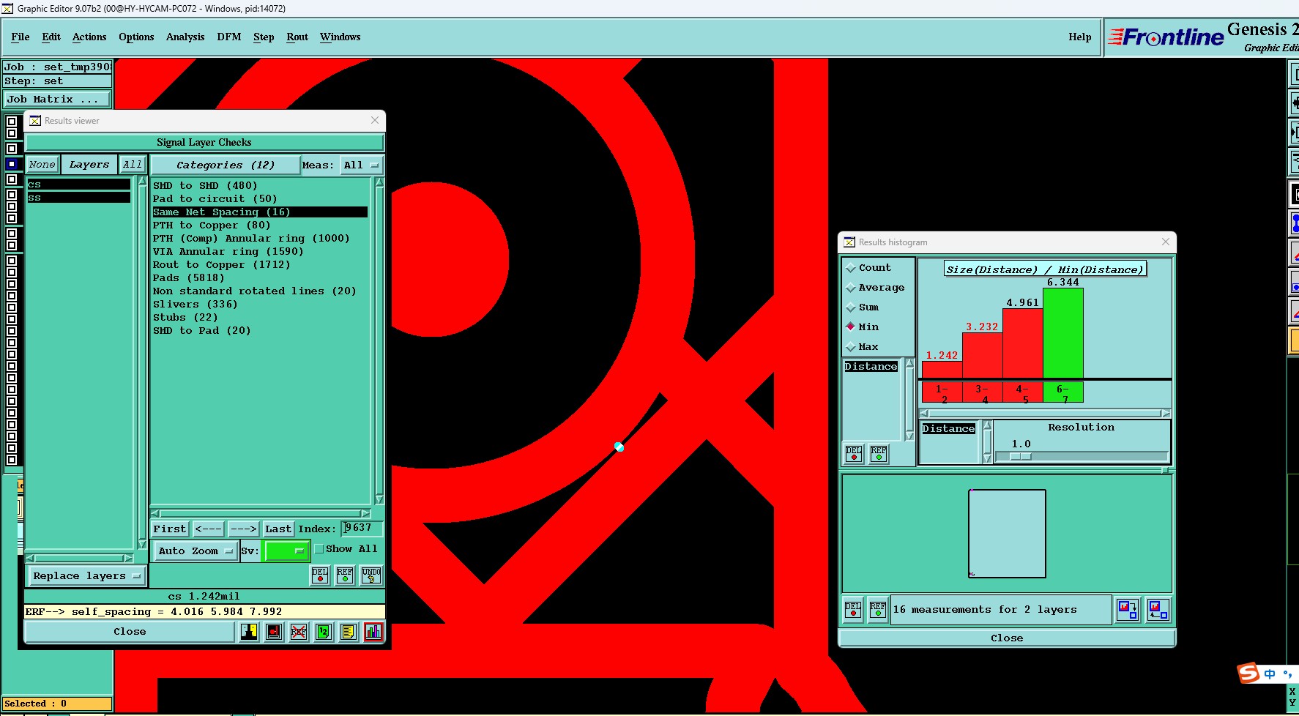The image size is (1299, 716).
Task: Click the Categories (12) header button
Action: 226,165
